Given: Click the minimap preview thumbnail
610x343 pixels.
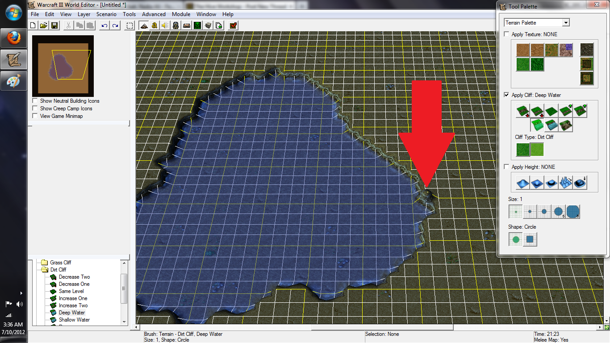Looking at the screenshot, I should coord(63,65).
